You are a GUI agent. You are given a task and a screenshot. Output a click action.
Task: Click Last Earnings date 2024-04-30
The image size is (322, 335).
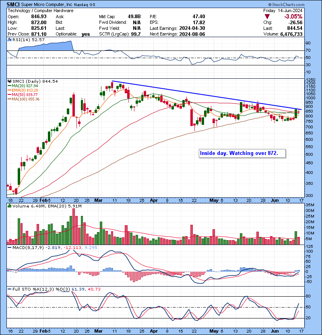coord(192,28)
